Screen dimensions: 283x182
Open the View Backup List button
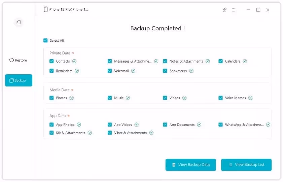[246, 165]
